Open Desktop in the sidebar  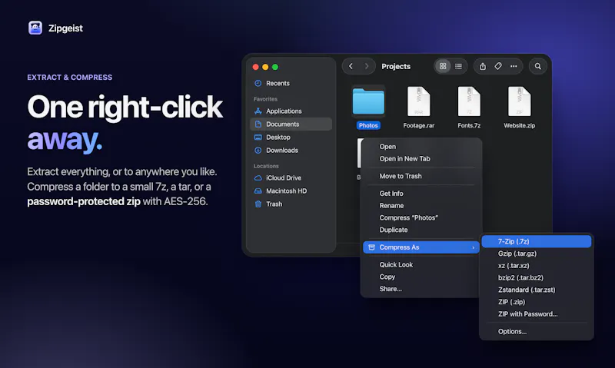[x=291, y=138]
